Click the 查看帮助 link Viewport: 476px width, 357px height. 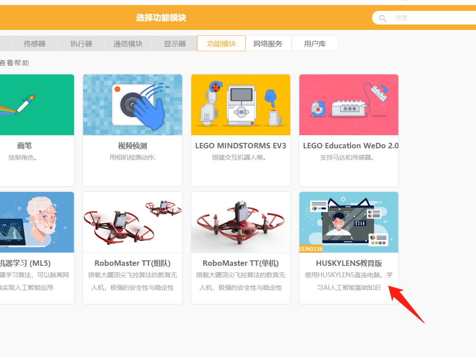pos(14,63)
